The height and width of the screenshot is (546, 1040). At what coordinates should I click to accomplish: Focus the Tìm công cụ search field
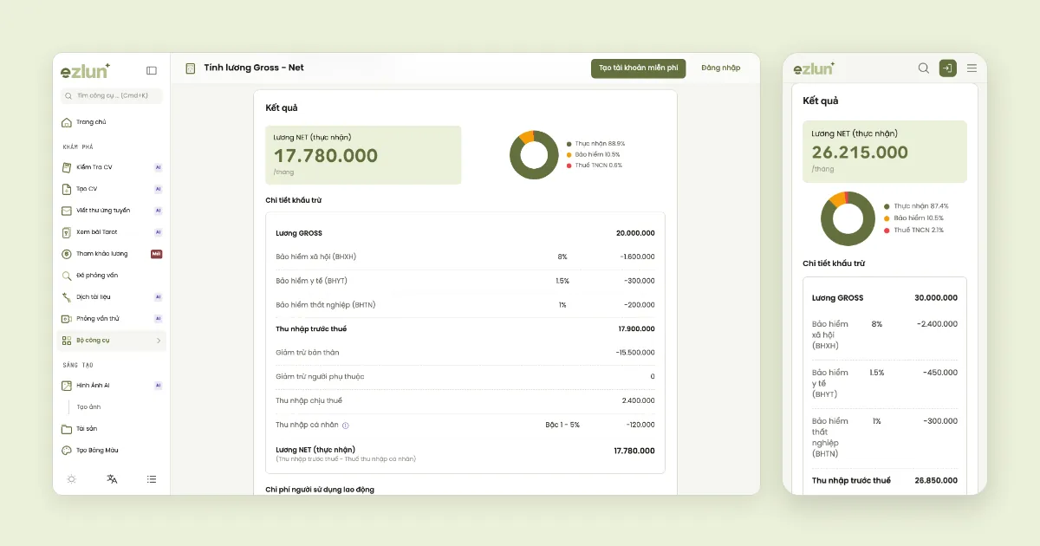[111, 96]
